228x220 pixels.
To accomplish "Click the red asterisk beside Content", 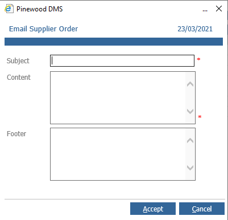I will [x=200, y=117].
